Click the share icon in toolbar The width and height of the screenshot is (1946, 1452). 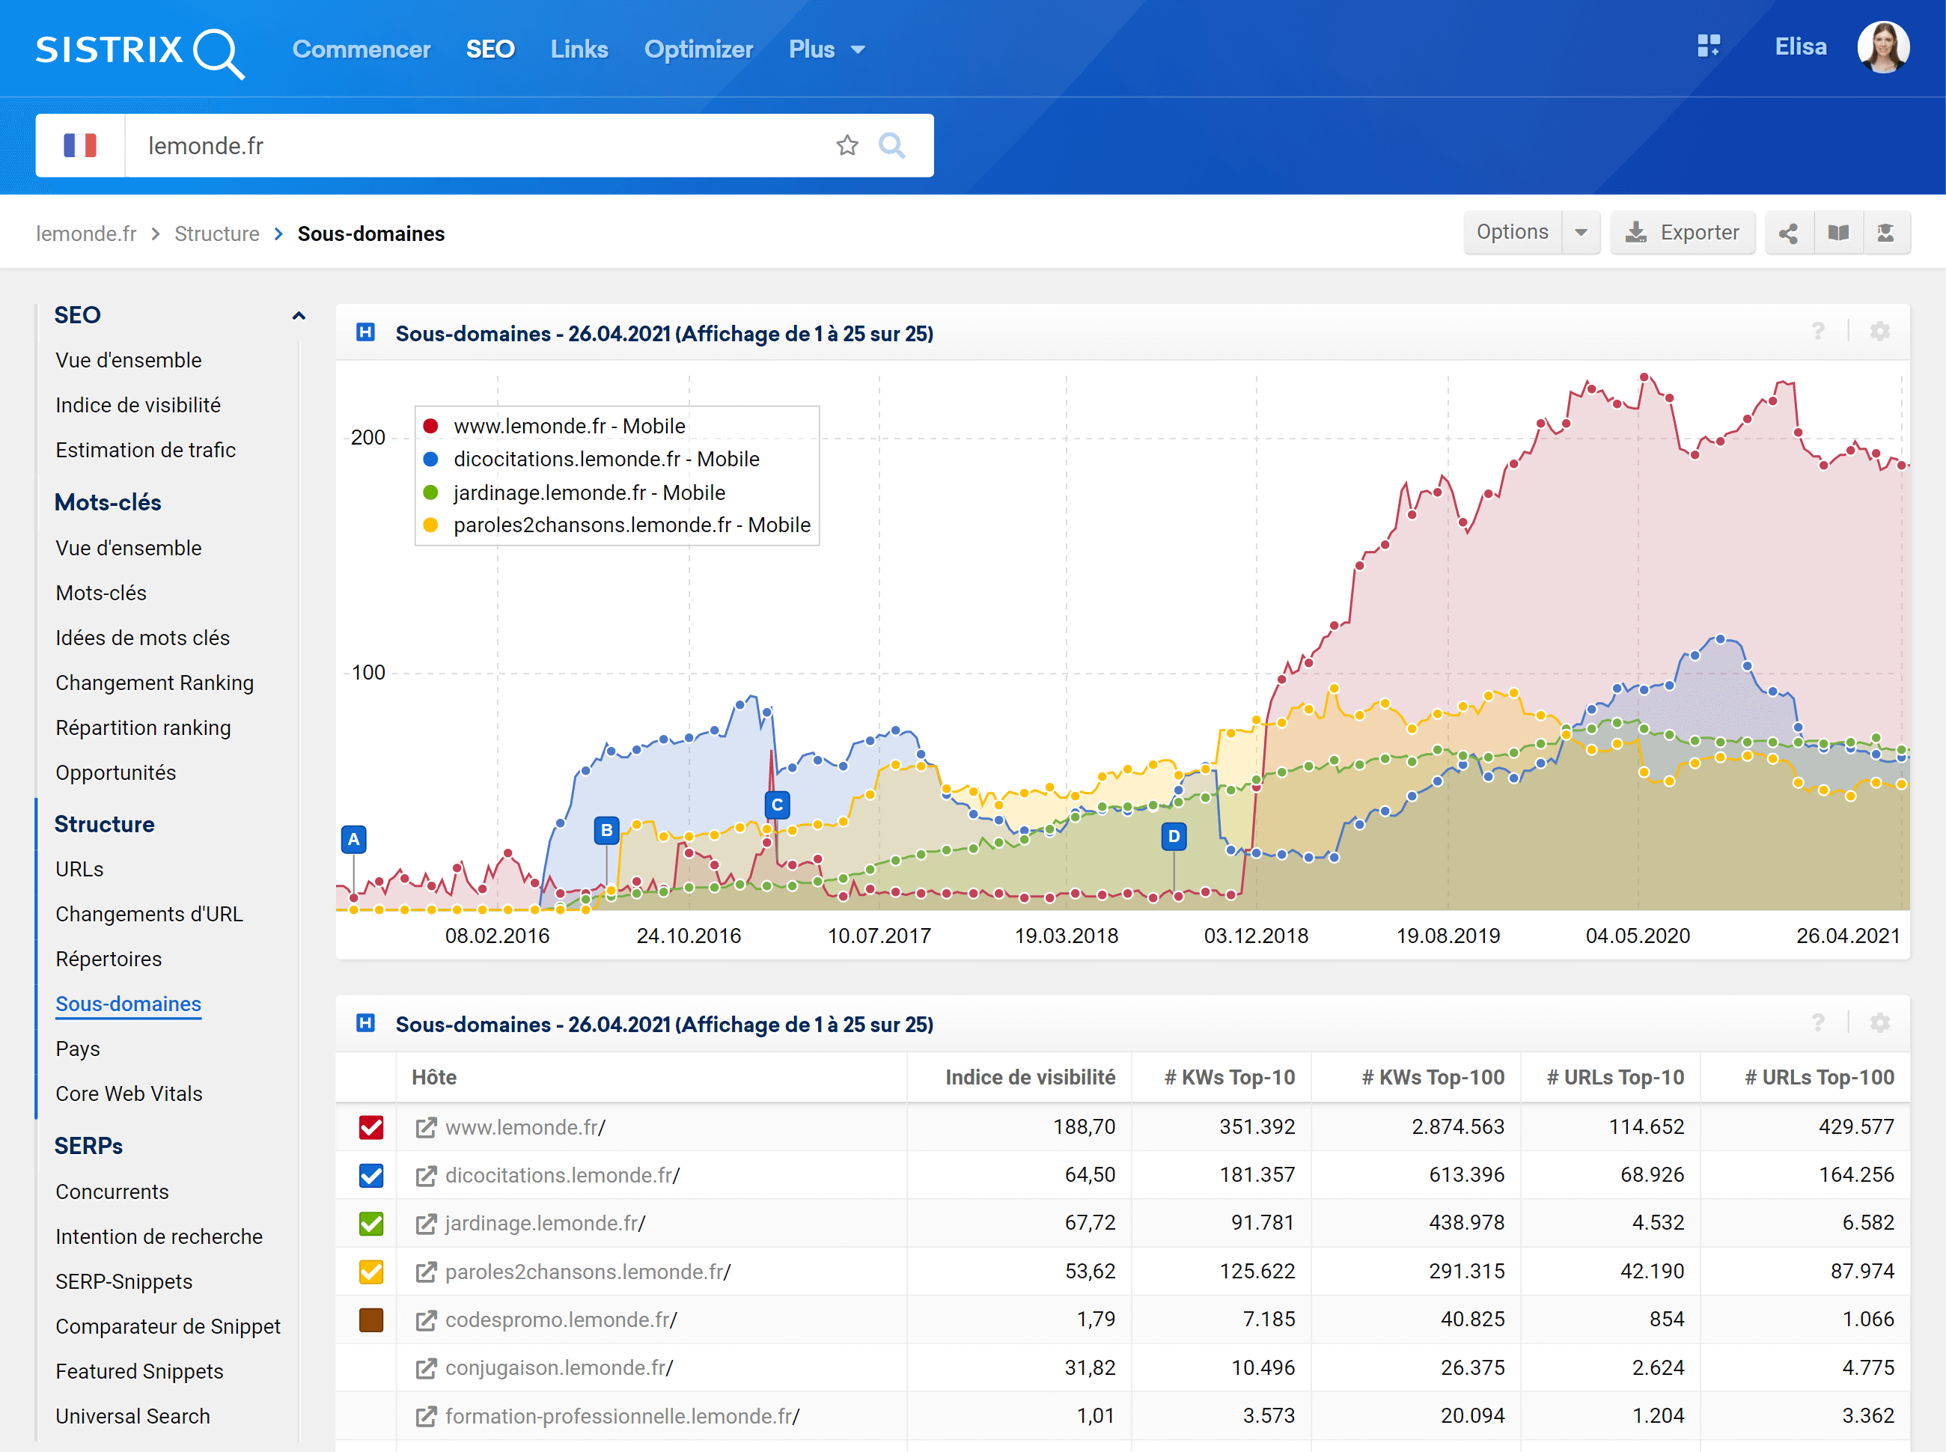tap(1788, 233)
